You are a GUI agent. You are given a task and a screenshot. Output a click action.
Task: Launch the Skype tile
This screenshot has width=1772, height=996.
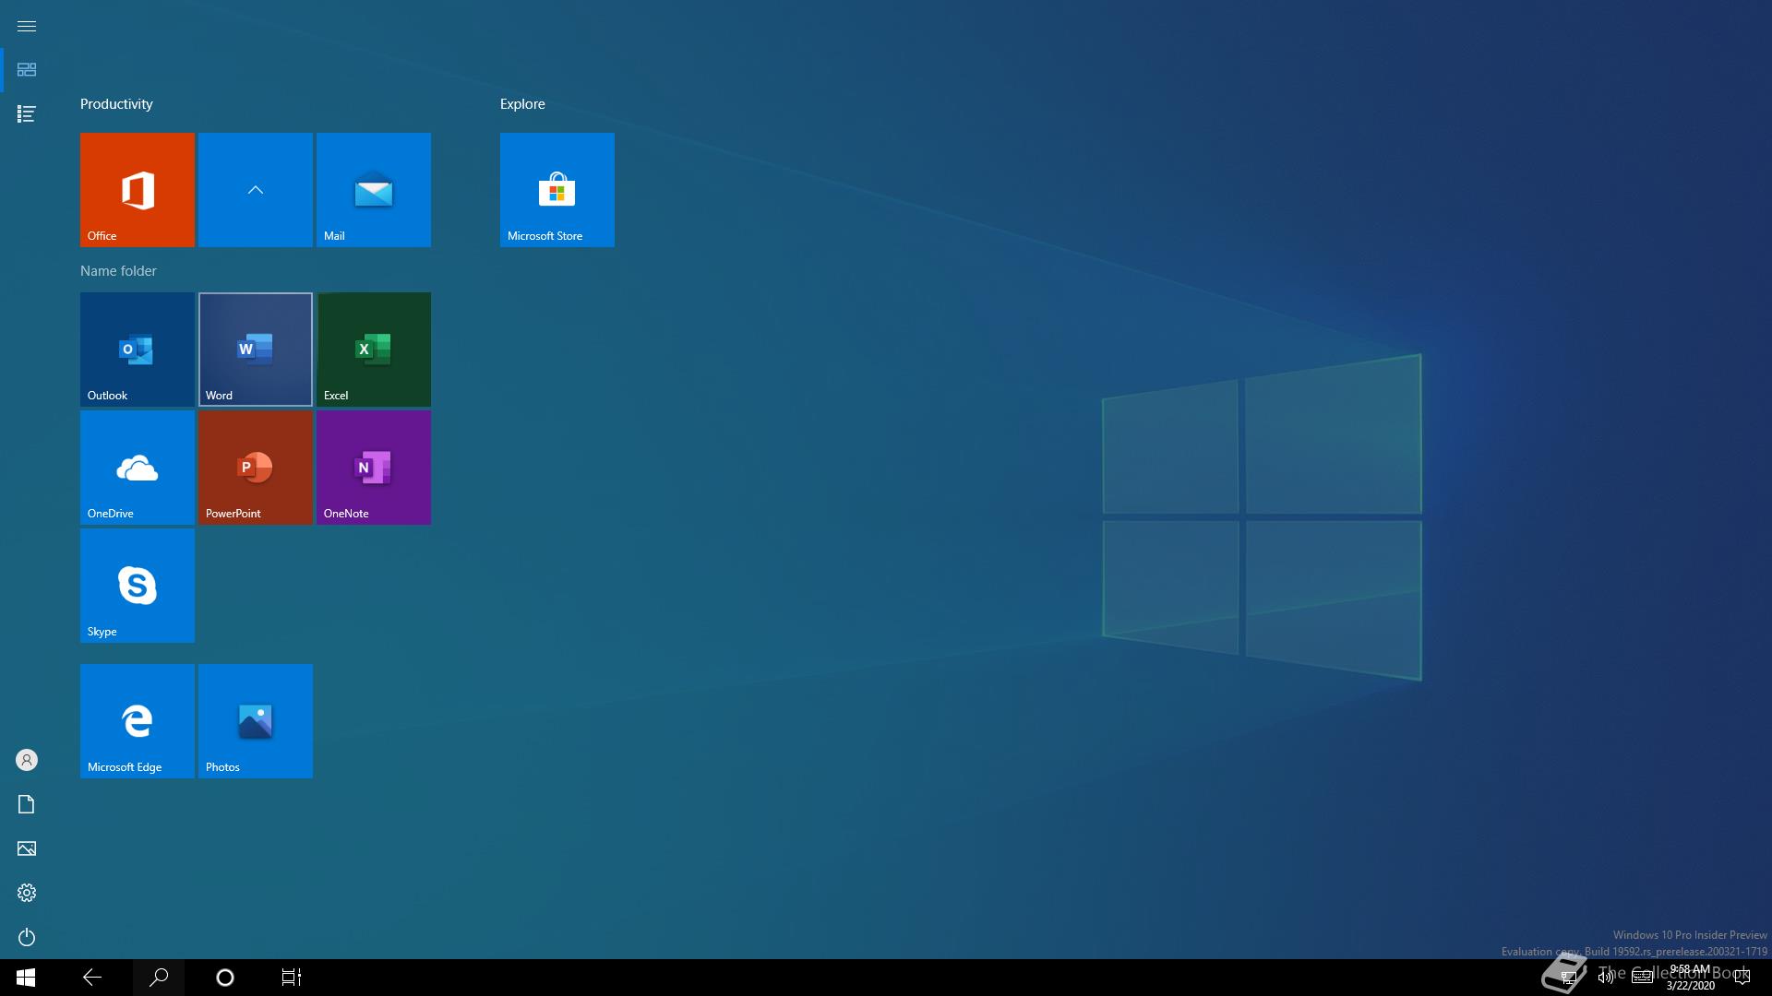[138, 586]
